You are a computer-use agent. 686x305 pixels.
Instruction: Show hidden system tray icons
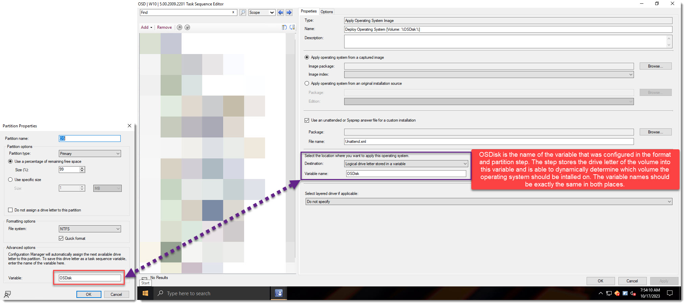600,293
